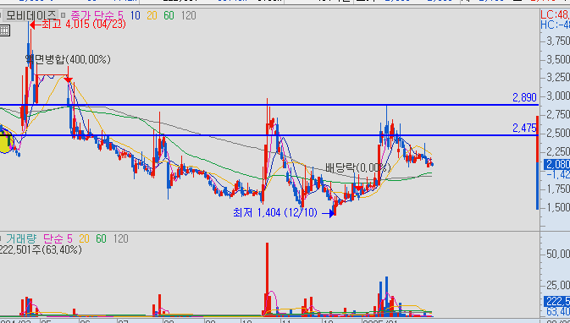Screen dimensions: 570x323
Task: Select the 종가 단순 5 moving average label
Action: [x=97, y=15]
